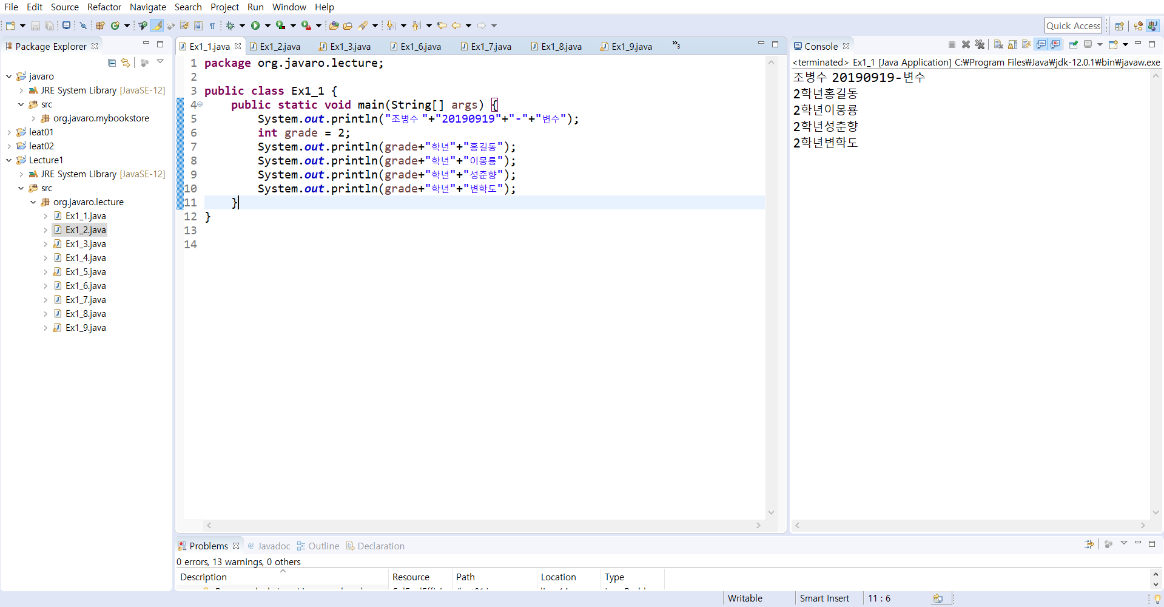
Task: Toggle Mark Occurrences highlighter
Action: click(157, 25)
